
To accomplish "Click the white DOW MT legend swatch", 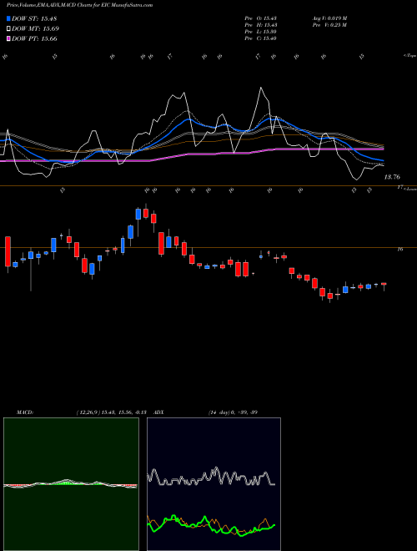I will coord(8,29).
